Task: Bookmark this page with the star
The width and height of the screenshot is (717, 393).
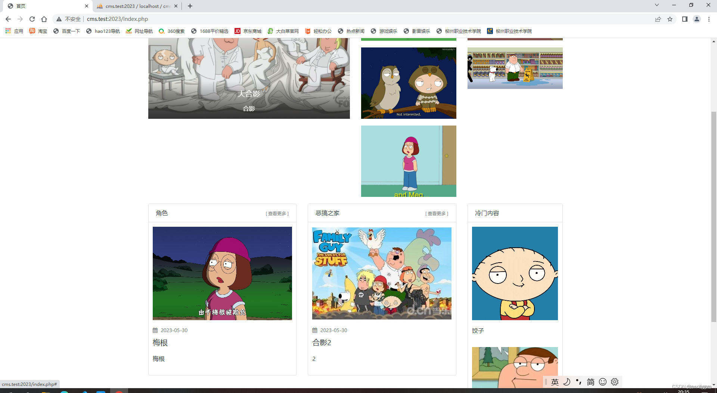Action: 670,19
